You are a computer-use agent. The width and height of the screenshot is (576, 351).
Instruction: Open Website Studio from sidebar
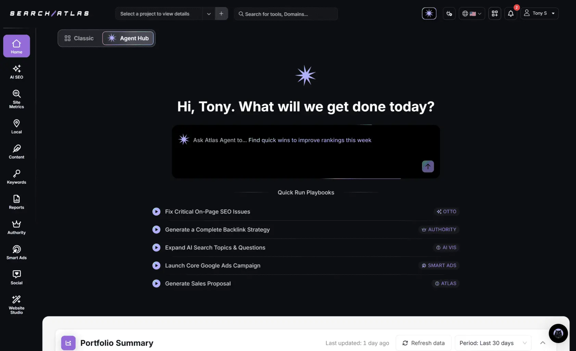[16, 305]
